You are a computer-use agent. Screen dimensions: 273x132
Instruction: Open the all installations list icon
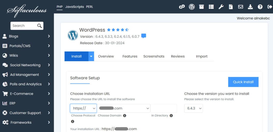tap(211, 7)
